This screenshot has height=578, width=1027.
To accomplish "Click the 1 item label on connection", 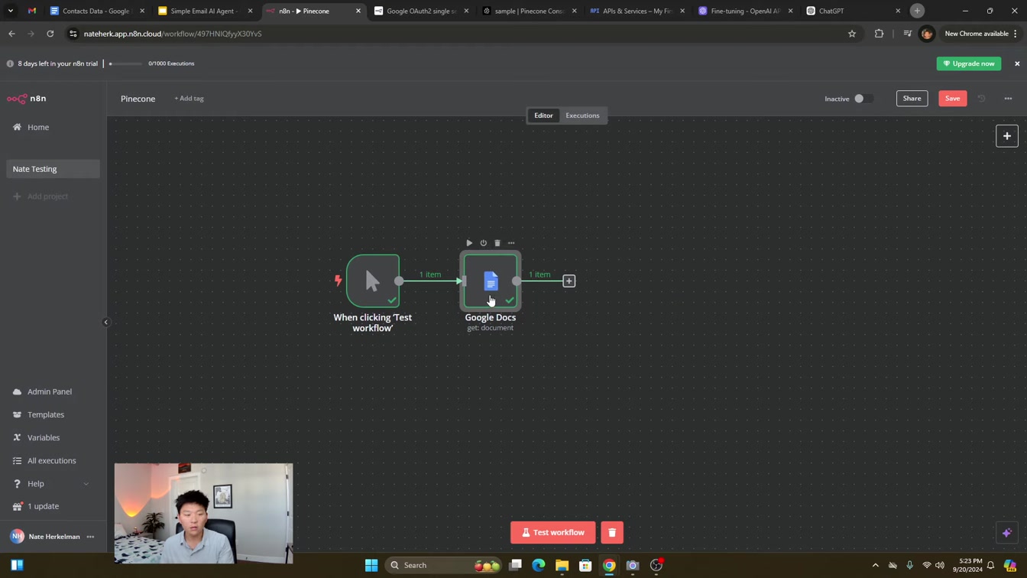I will 430,274.
